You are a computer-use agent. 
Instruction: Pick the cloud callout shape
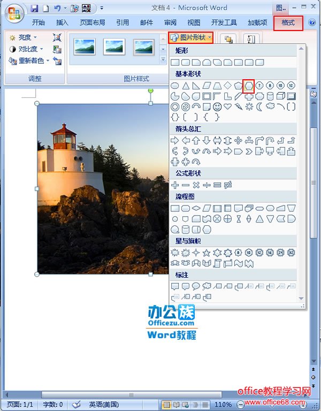click(x=207, y=286)
